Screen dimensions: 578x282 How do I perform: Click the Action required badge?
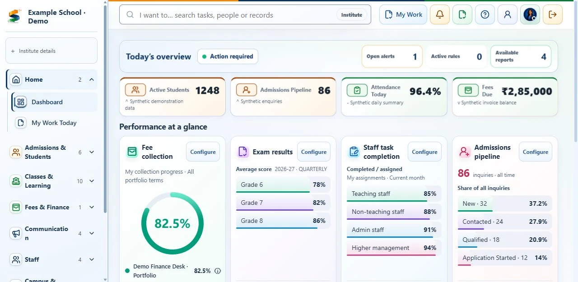coord(228,56)
